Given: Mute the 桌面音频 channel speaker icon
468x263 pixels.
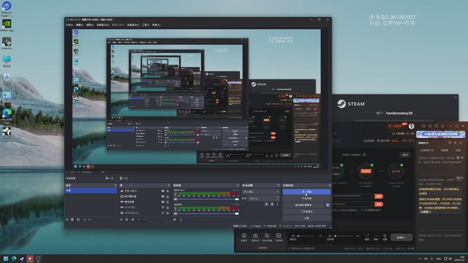Looking at the screenshot, I should 175,213.
